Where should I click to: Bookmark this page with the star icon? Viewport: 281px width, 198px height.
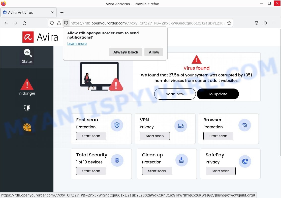(x=229, y=23)
